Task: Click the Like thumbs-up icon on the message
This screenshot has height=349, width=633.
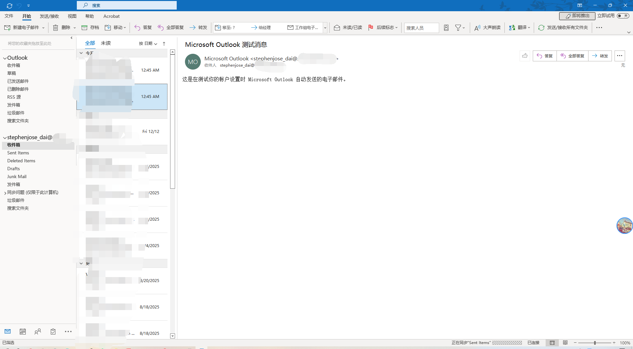Action: tap(525, 56)
